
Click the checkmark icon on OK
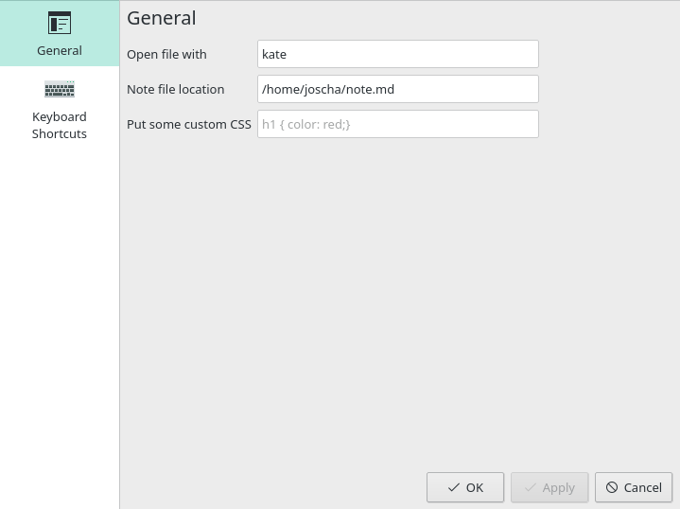pos(454,487)
